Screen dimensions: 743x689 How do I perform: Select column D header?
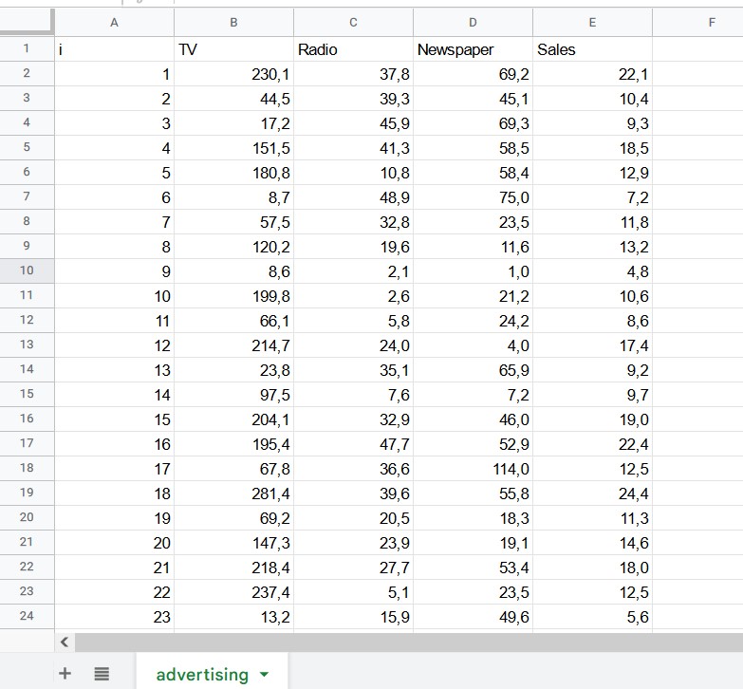coord(473,23)
